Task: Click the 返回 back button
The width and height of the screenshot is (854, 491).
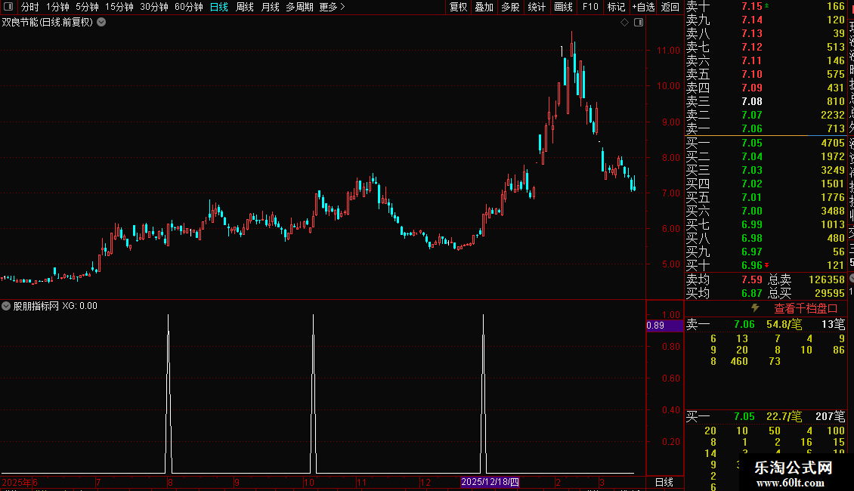Action: [x=670, y=7]
